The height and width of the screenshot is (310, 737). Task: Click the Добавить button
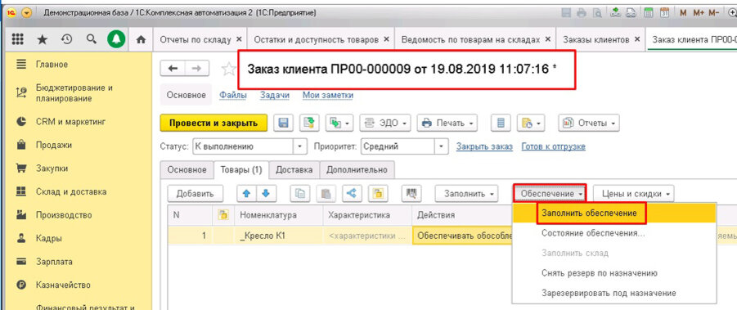(x=195, y=194)
